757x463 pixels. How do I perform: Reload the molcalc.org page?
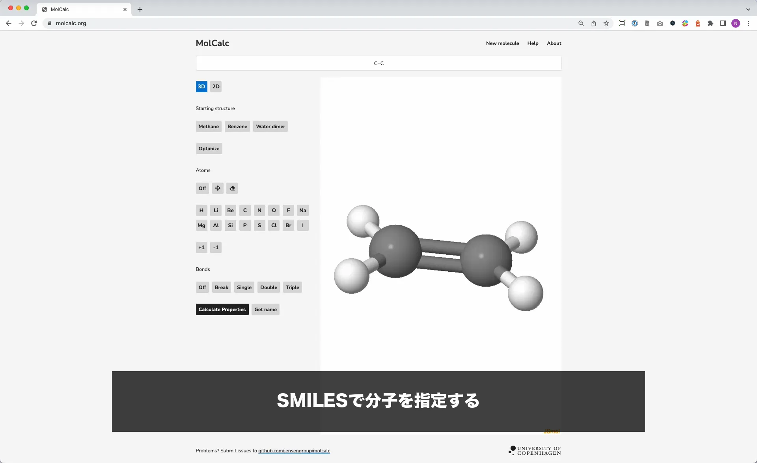34,23
